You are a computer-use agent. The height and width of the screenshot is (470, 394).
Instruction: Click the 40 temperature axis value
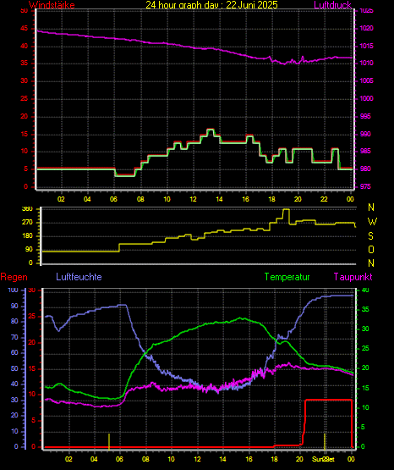pos(365,290)
